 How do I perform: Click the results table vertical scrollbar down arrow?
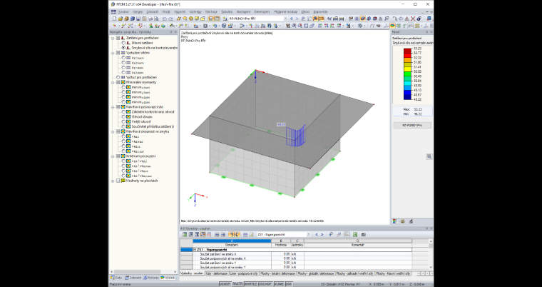coord(431,267)
